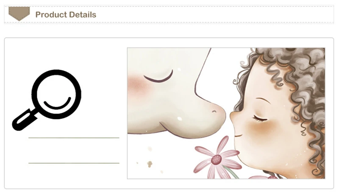Select the Product Details section heading
Screen dimensions: 339x195
(x=66, y=15)
